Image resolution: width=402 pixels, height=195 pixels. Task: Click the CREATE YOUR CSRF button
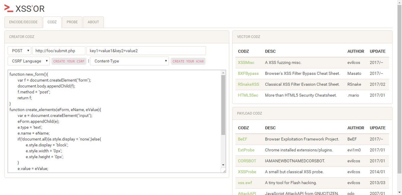coord(69,61)
